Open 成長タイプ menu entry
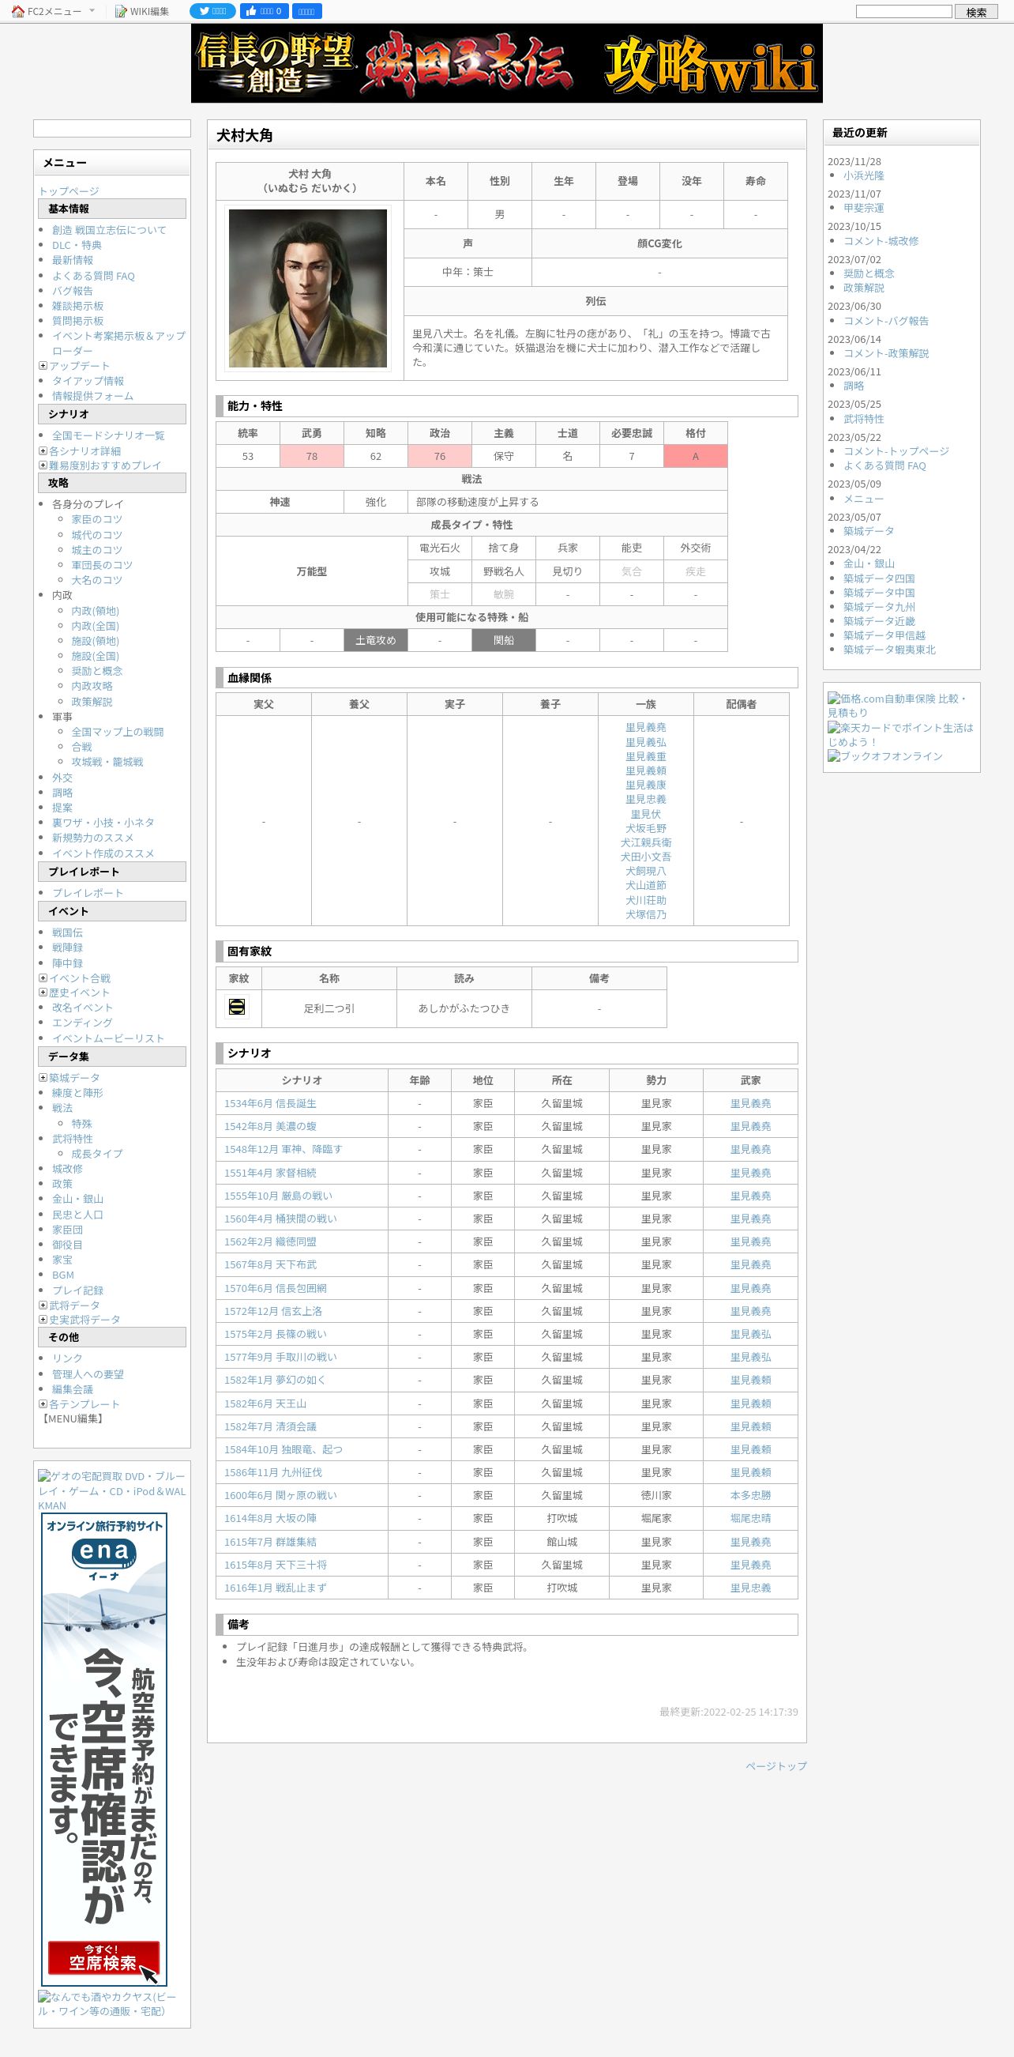Image resolution: width=1014 pixels, height=2057 pixels. [x=96, y=1154]
